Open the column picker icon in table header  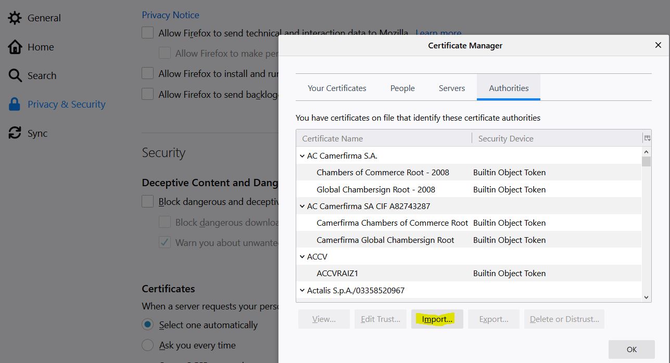pos(647,138)
